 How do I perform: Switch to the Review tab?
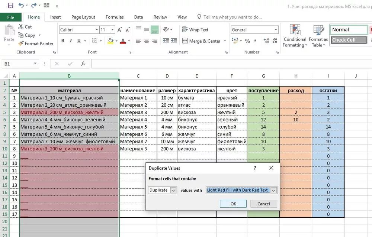(x=160, y=17)
